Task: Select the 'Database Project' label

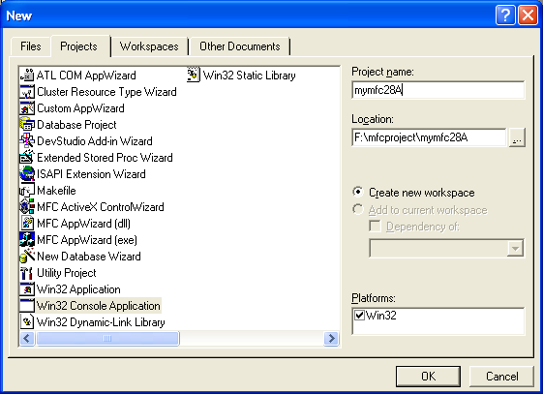Action: pos(76,125)
